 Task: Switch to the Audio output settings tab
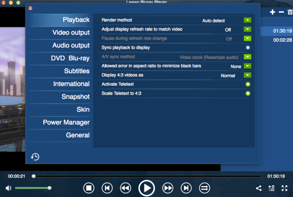[x=71, y=45]
